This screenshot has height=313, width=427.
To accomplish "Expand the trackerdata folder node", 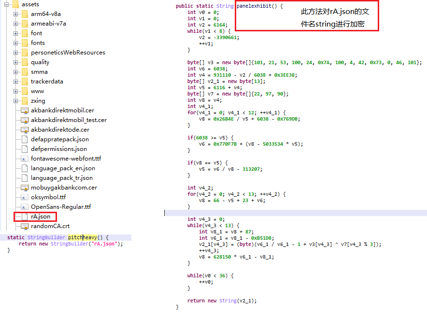I will point(16,82).
